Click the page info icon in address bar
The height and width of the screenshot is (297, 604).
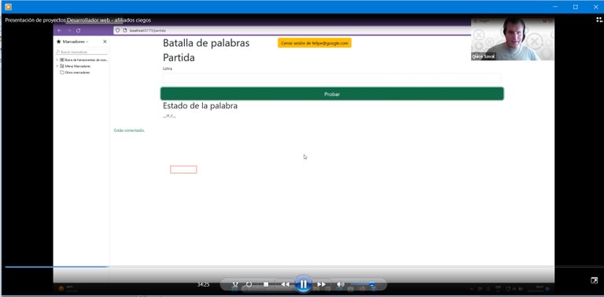point(125,31)
